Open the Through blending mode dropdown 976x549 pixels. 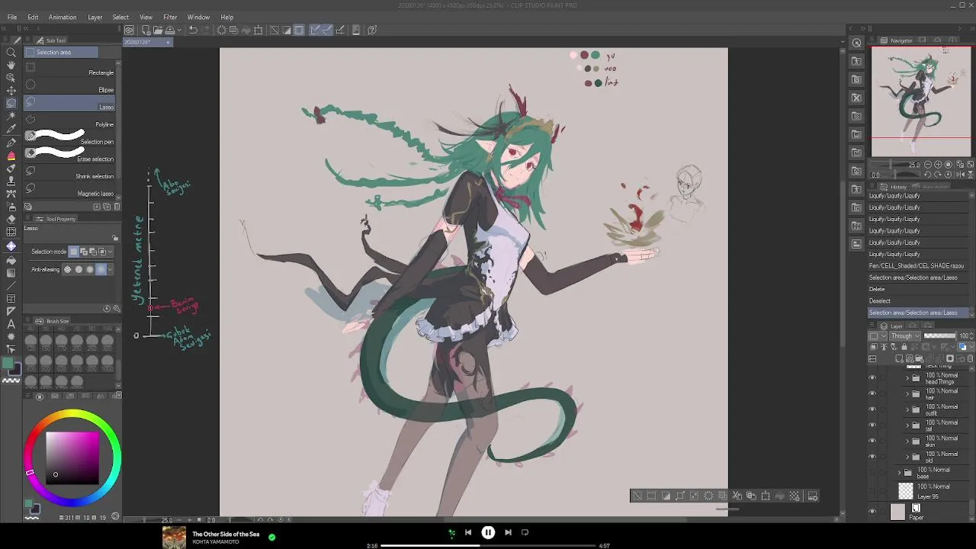coord(905,335)
